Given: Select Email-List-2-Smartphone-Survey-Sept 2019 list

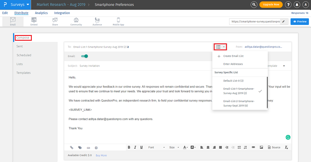Looking at the screenshot, I should (238, 103).
